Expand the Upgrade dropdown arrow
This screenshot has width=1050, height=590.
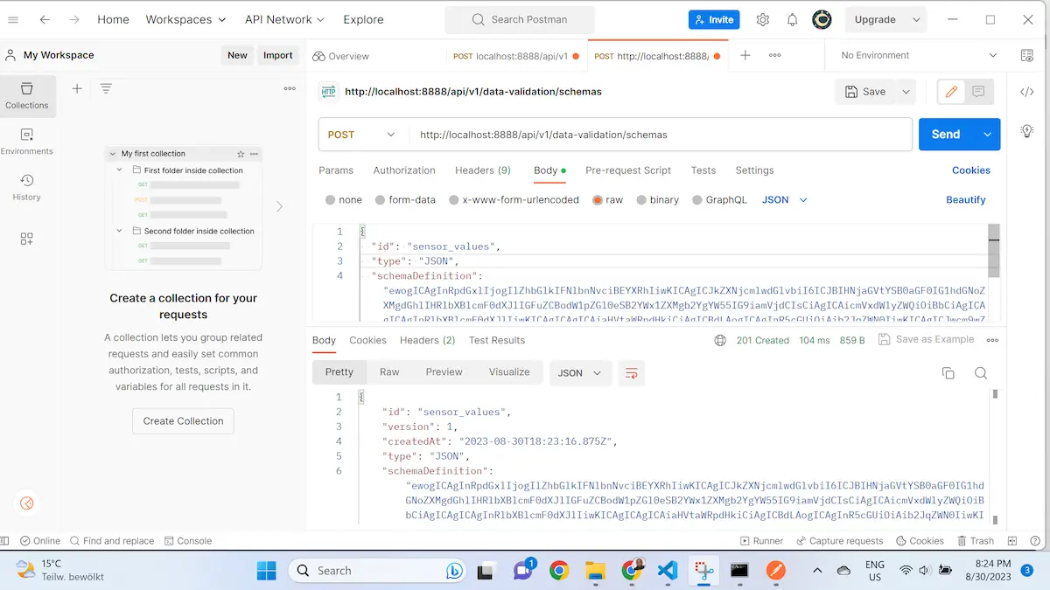tap(916, 19)
